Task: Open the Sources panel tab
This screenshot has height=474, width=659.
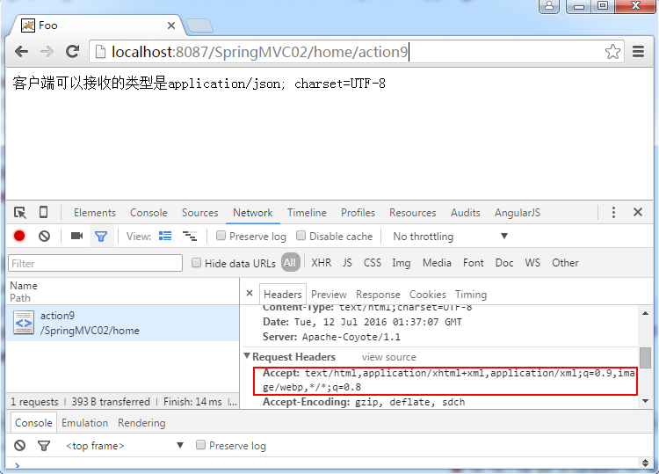Action: click(x=199, y=213)
